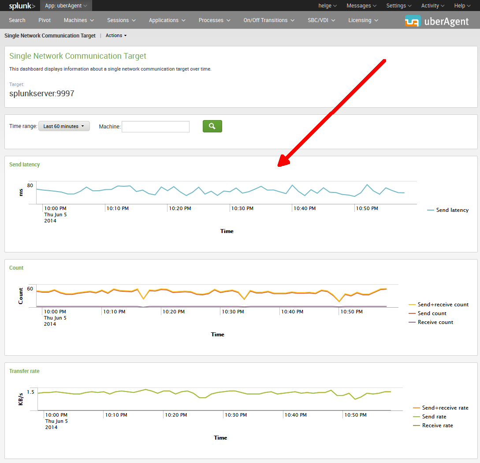Click the 1.5 axis value on Transfer rate chart
Screen dimensions: 480x463
coord(30,392)
